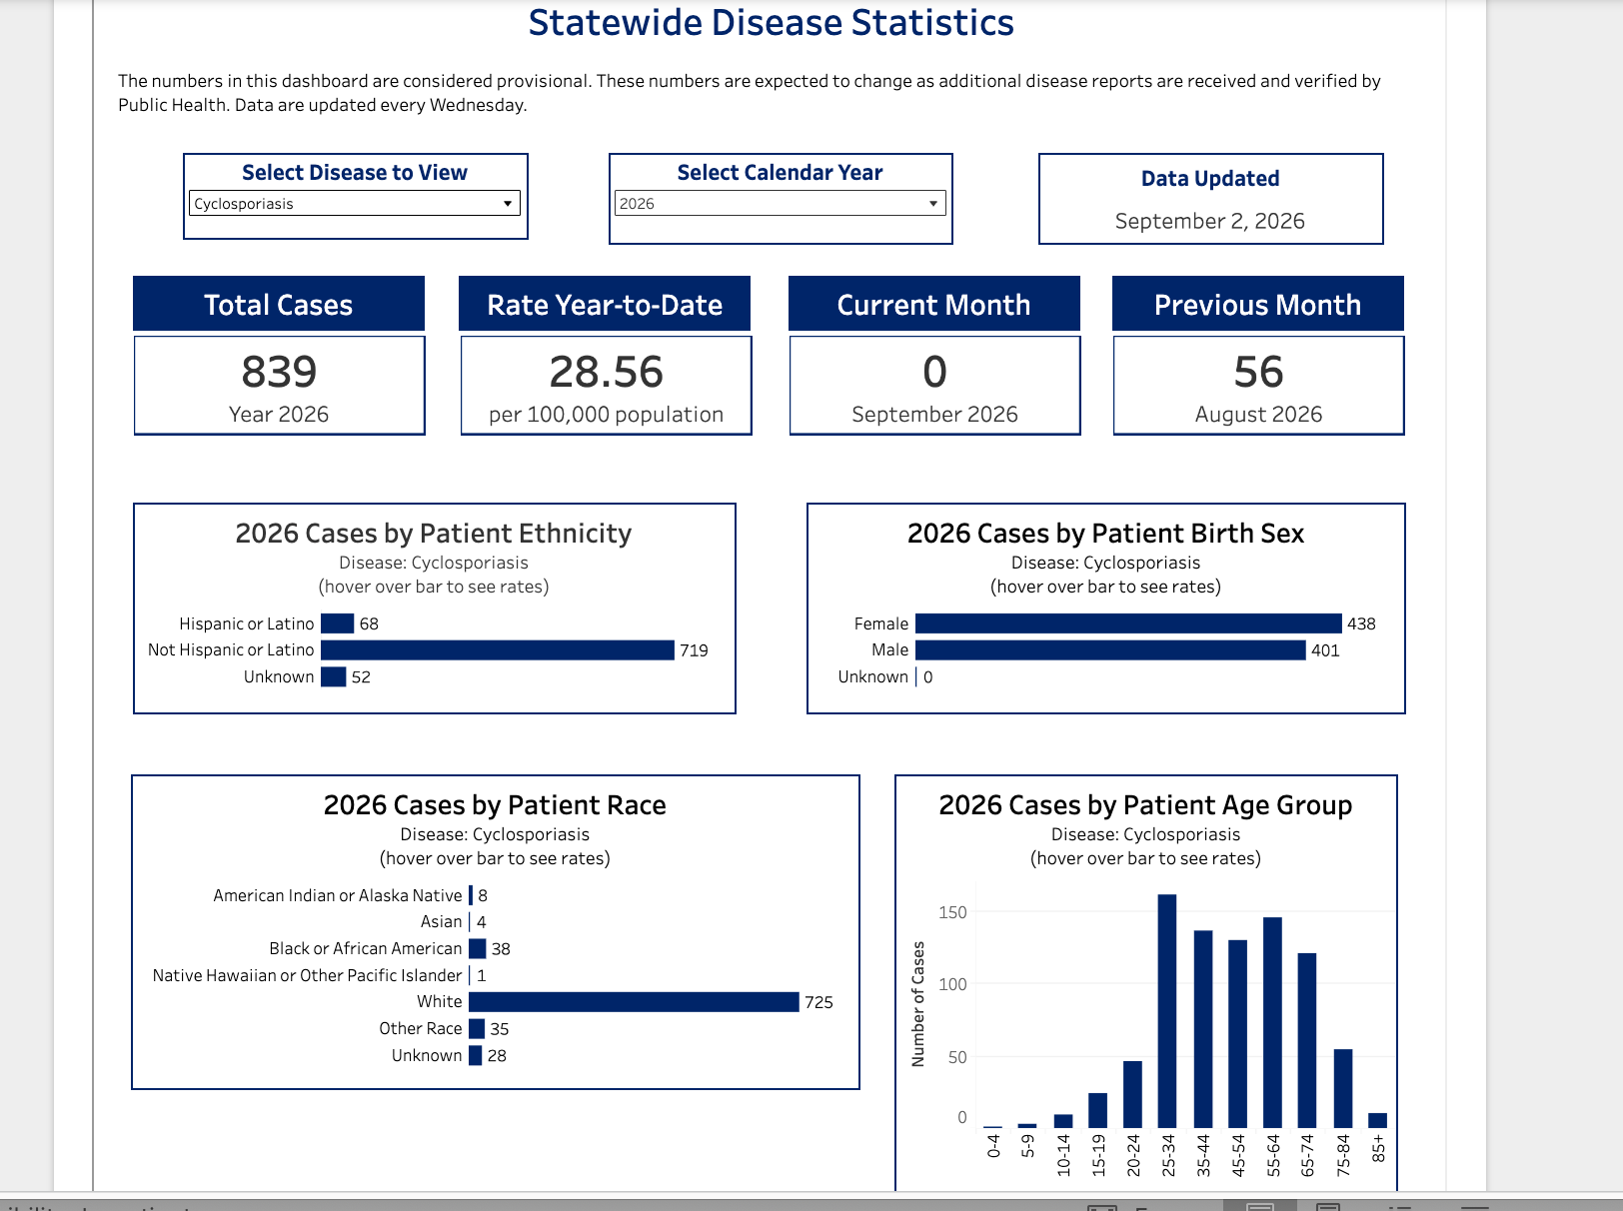The width and height of the screenshot is (1623, 1211).
Task: Select the 55-64 age group bar
Action: click(x=1272, y=1022)
